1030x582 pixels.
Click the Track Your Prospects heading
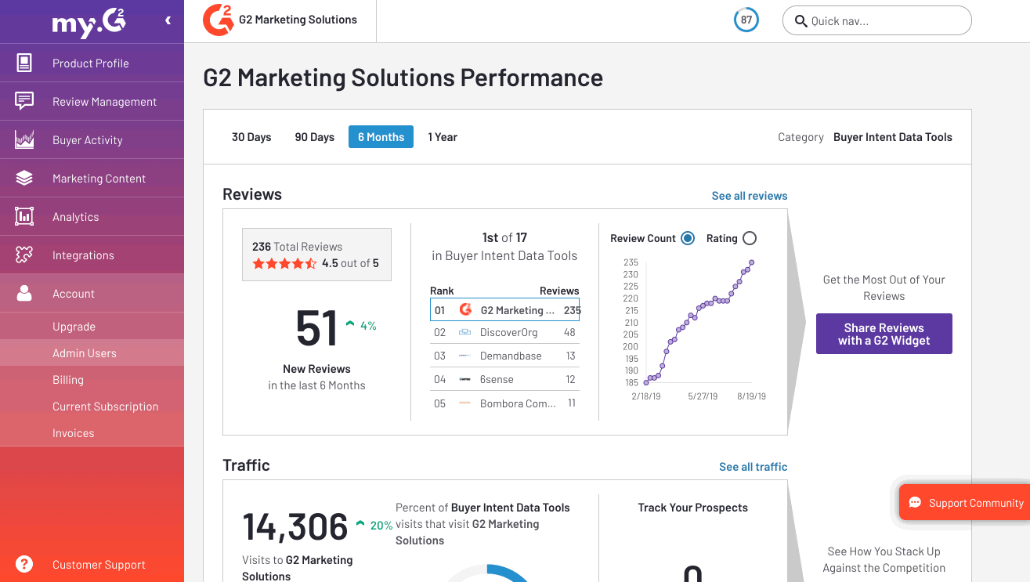click(692, 508)
